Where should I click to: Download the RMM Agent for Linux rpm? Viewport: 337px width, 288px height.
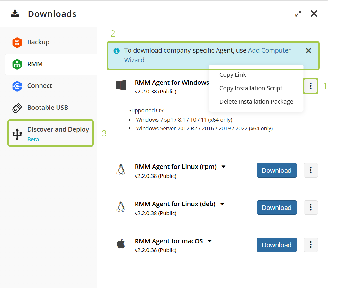(276, 170)
